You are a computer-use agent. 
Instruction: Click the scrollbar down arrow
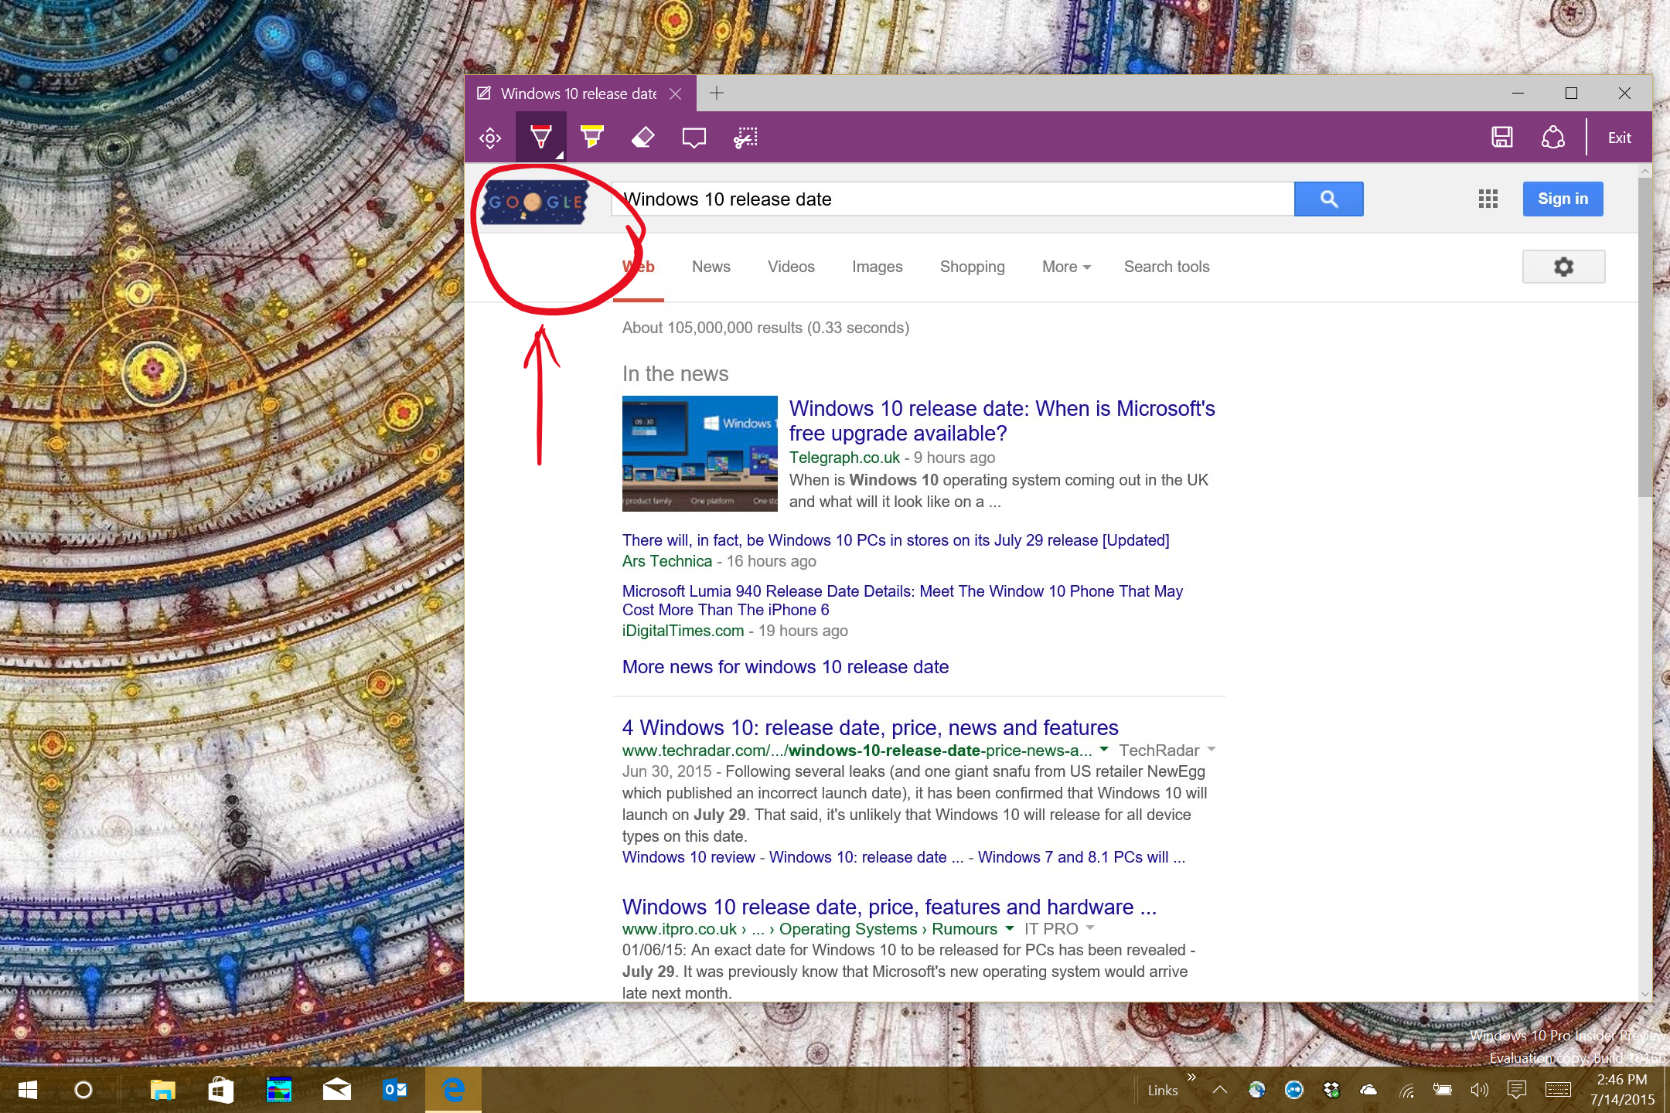(x=1644, y=994)
